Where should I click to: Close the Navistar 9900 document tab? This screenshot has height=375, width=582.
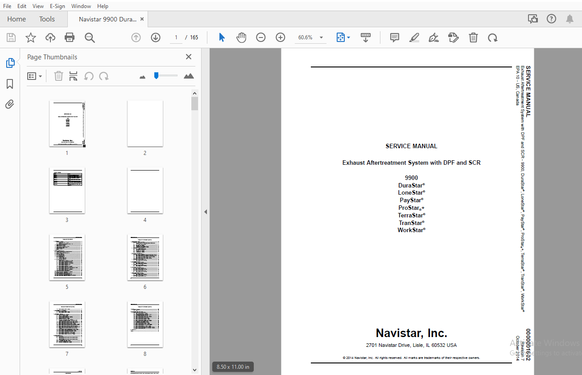click(142, 19)
